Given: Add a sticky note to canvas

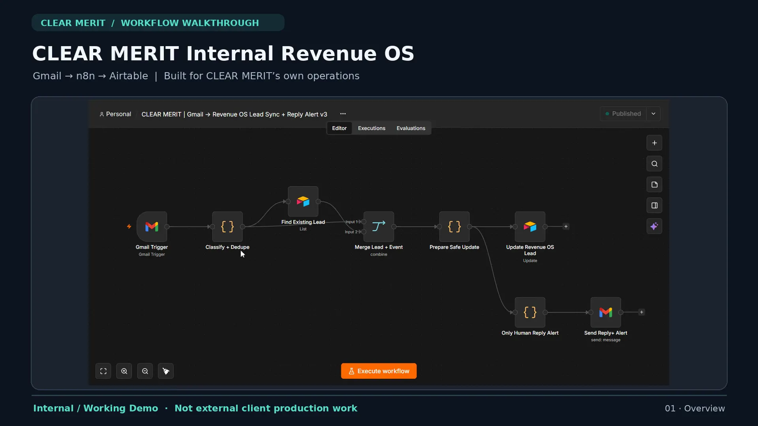Looking at the screenshot, I should [654, 185].
